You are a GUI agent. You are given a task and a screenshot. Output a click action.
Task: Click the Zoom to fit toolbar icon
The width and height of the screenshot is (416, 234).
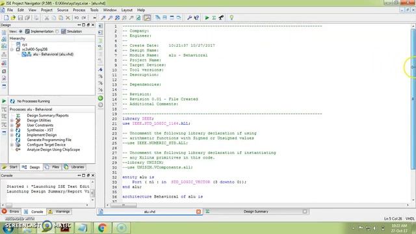point(117,18)
